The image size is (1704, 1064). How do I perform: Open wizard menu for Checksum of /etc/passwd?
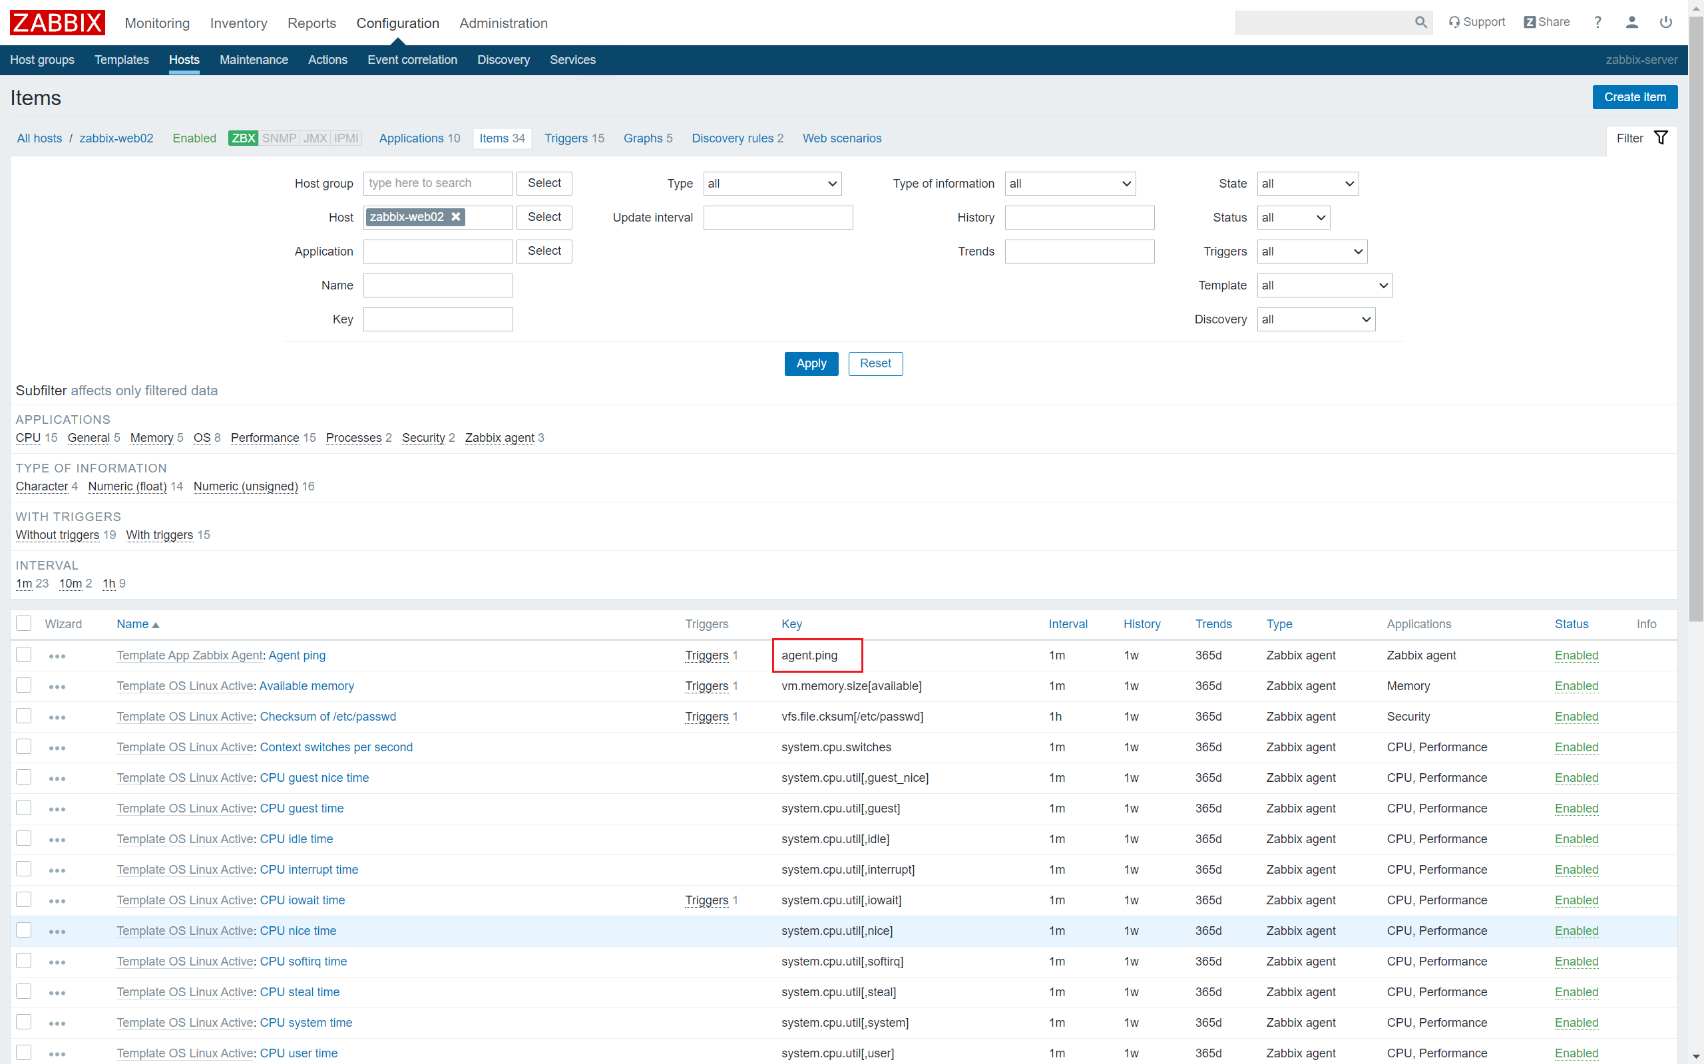coord(57,717)
